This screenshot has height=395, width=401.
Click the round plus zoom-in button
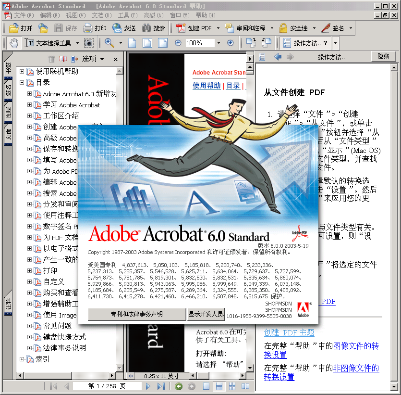point(230,43)
